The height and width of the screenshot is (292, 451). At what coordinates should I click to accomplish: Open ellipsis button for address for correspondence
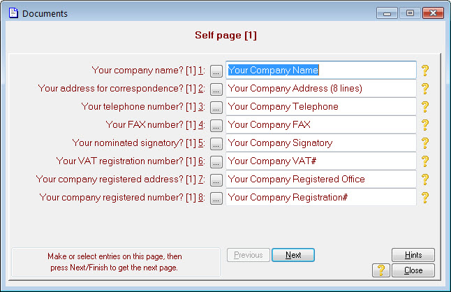click(x=216, y=89)
